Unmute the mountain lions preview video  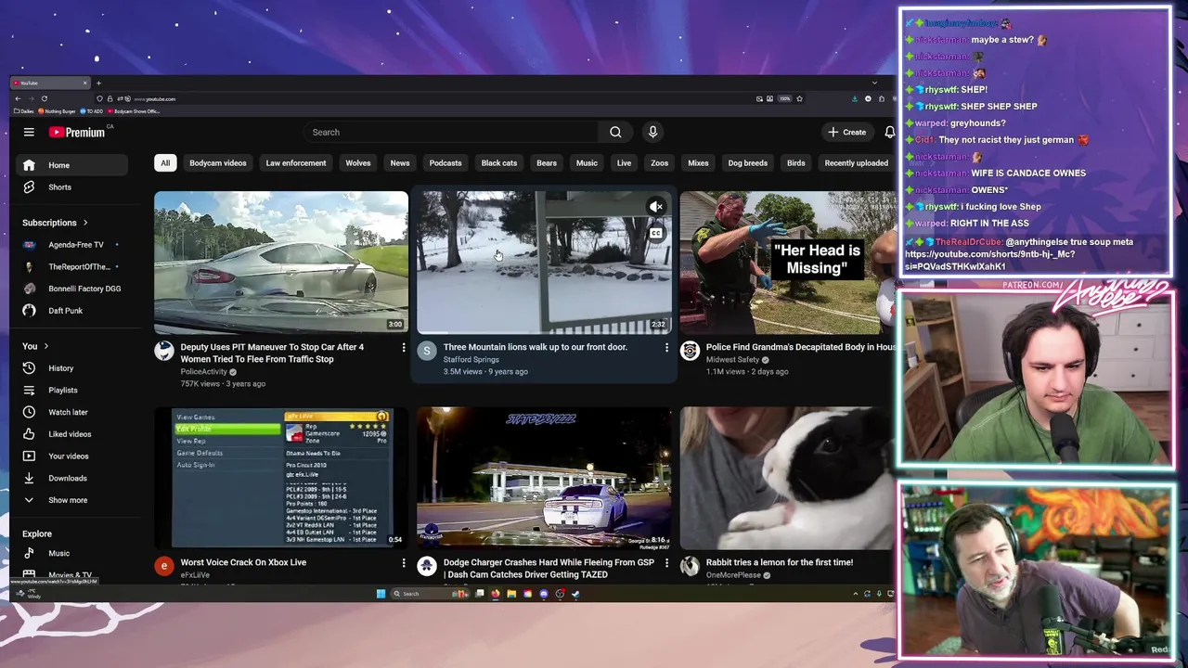656,207
